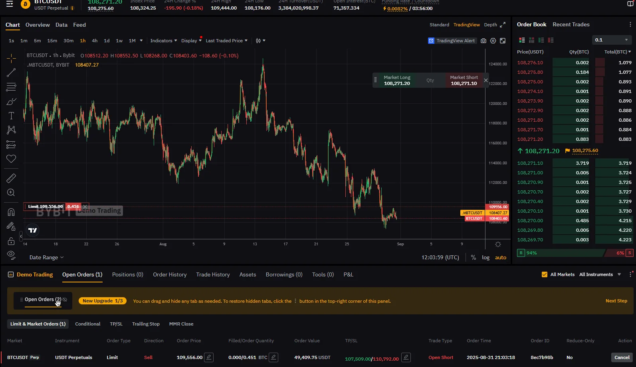
Task: Select the brush drawing tool
Action: click(11, 101)
